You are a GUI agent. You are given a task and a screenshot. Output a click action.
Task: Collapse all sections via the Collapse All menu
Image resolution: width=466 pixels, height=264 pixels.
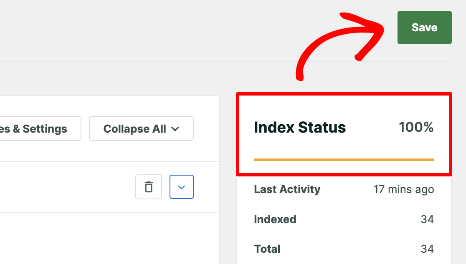click(x=141, y=128)
